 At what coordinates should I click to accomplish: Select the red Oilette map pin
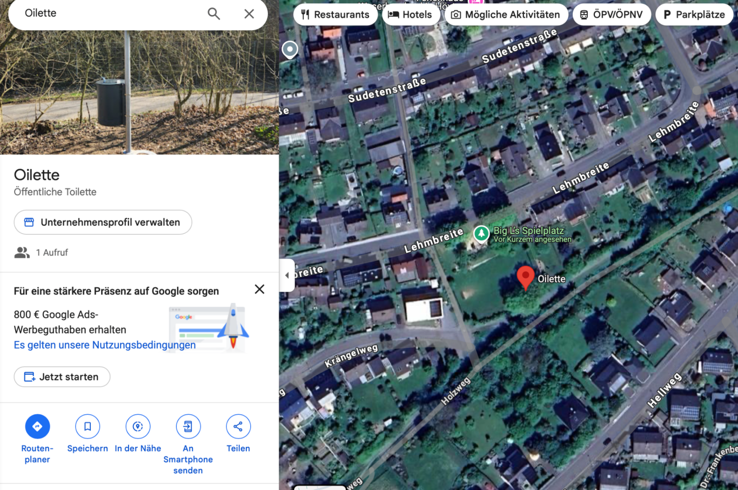pos(525,278)
